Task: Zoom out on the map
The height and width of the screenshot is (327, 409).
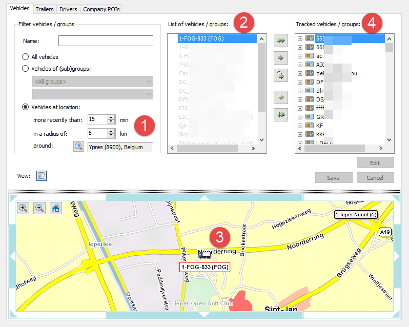Action: click(39, 208)
